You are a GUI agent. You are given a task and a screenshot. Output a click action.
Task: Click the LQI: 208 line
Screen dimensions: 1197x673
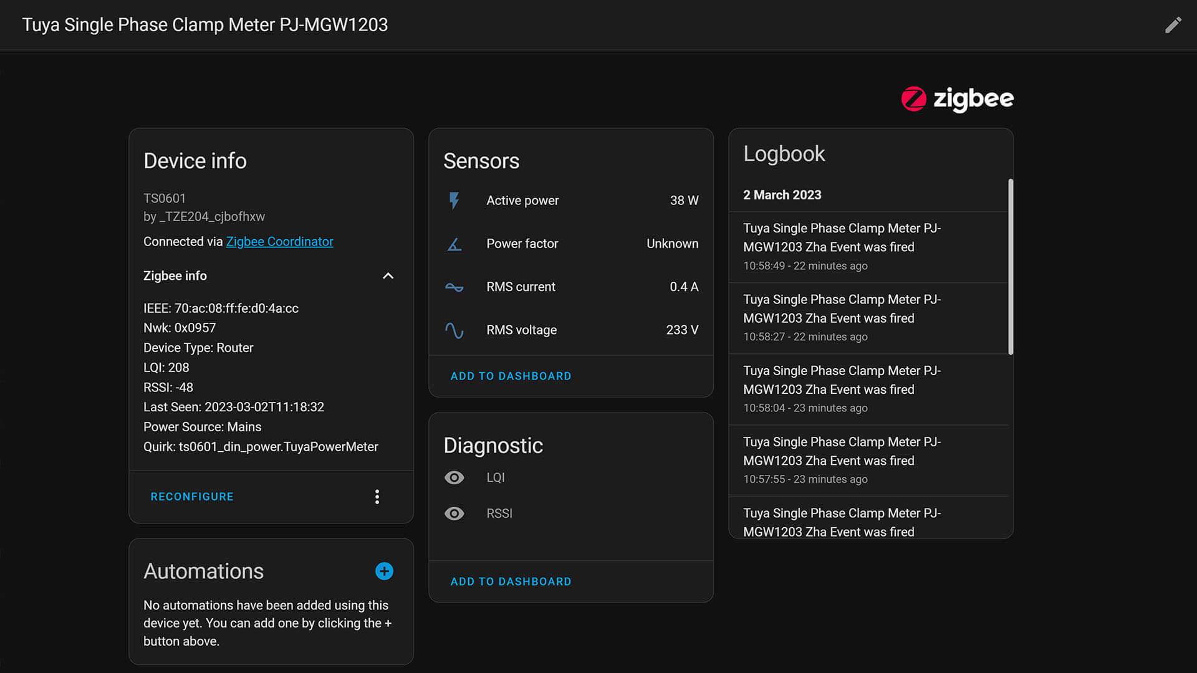tap(166, 368)
